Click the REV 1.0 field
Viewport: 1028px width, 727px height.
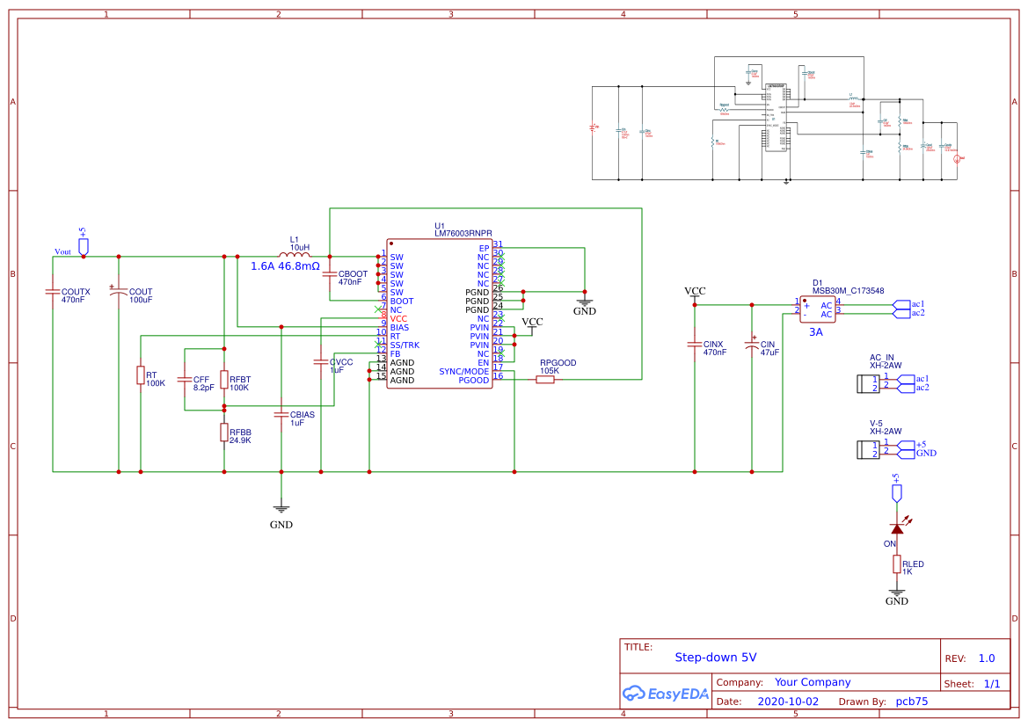(x=979, y=658)
